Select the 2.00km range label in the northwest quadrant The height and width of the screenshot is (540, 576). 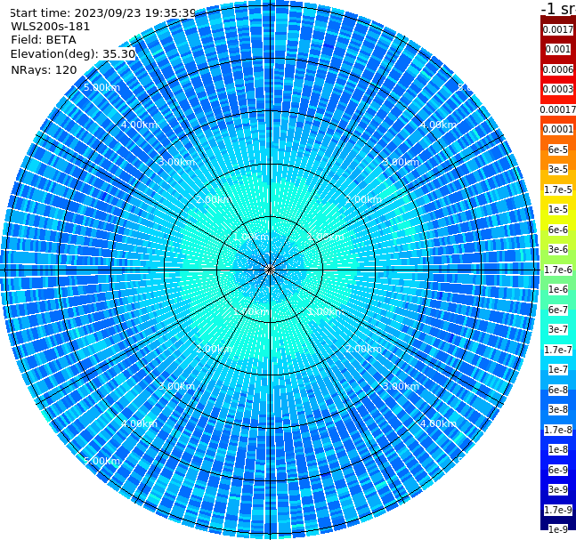[215, 199]
